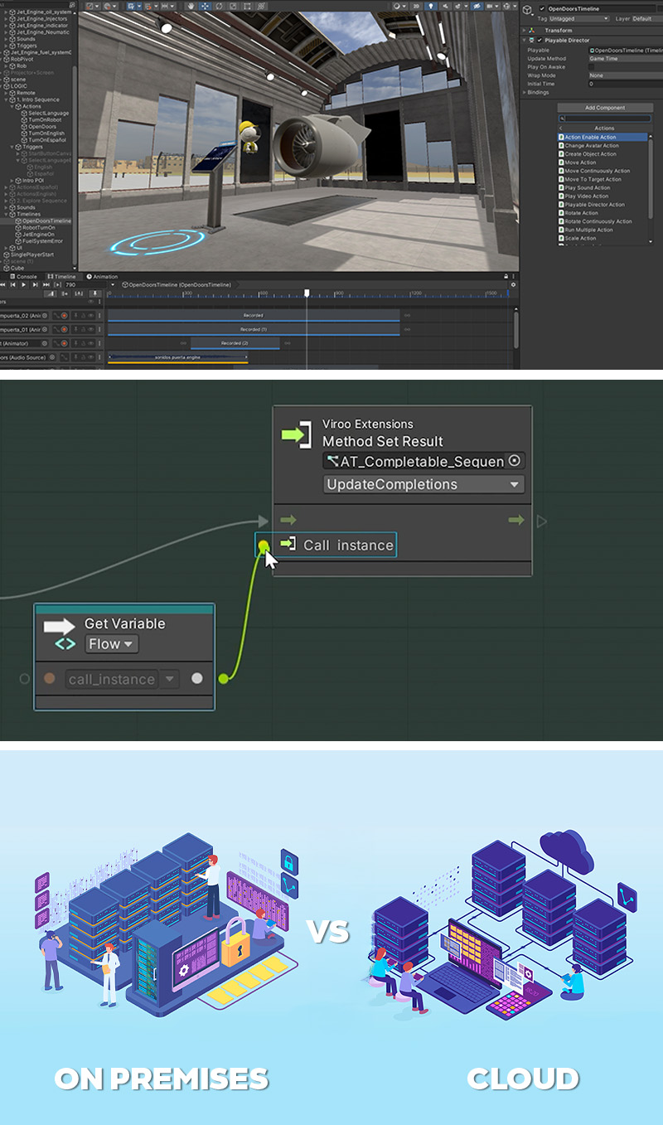
Task: Open the Flow variable kind dropdown
Action: (x=112, y=644)
